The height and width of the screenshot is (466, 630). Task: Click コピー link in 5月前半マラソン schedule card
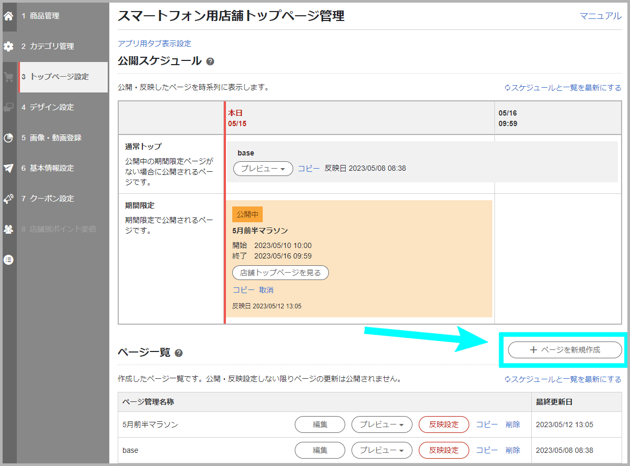tap(243, 290)
